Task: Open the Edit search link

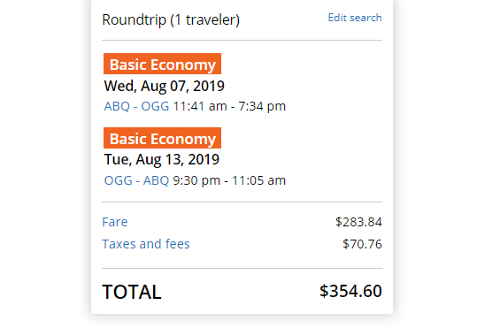Action: tap(355, 18)
